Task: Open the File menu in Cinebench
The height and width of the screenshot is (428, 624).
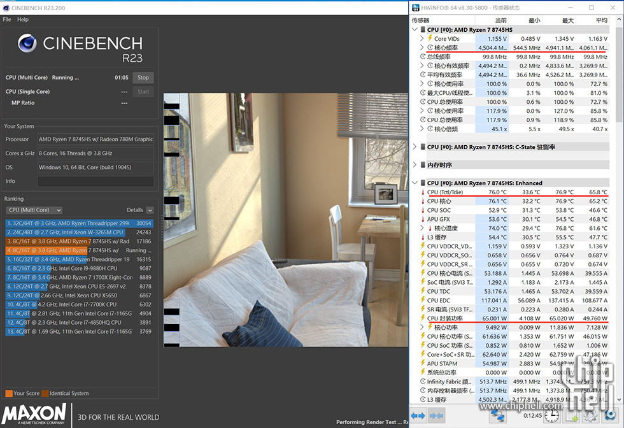Action: coord(7,19)
